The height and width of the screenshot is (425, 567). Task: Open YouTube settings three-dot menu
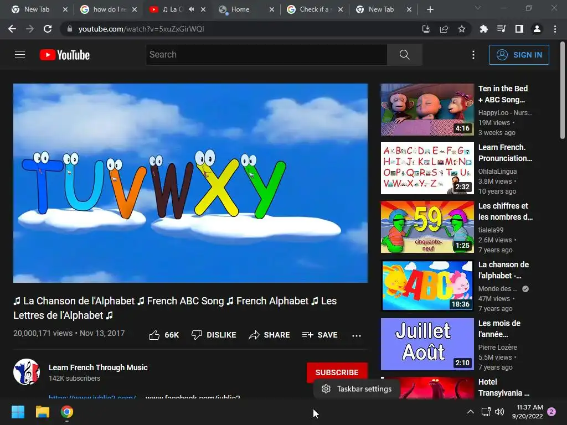473,55
